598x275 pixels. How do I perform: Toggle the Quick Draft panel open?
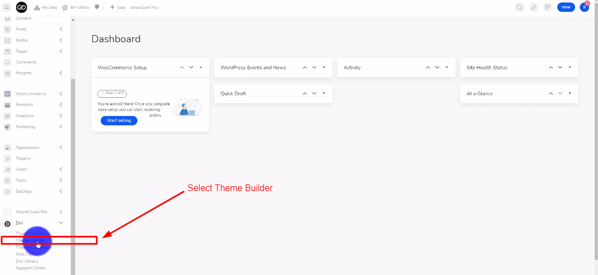(x=324, y=93)
